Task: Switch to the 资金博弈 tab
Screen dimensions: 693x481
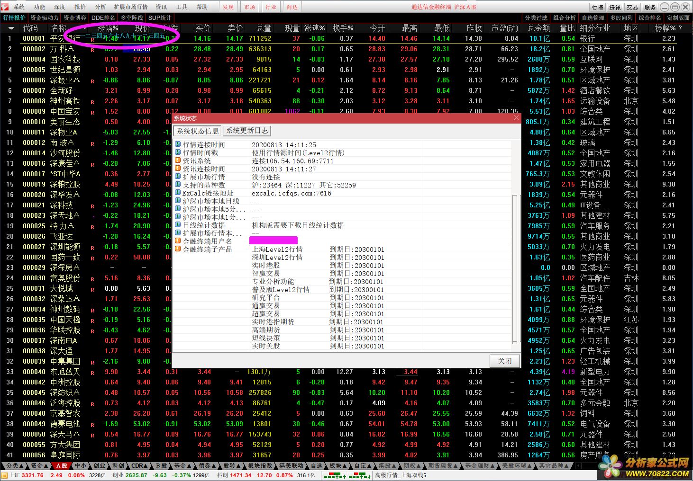Action: click(x=75, y=18)
